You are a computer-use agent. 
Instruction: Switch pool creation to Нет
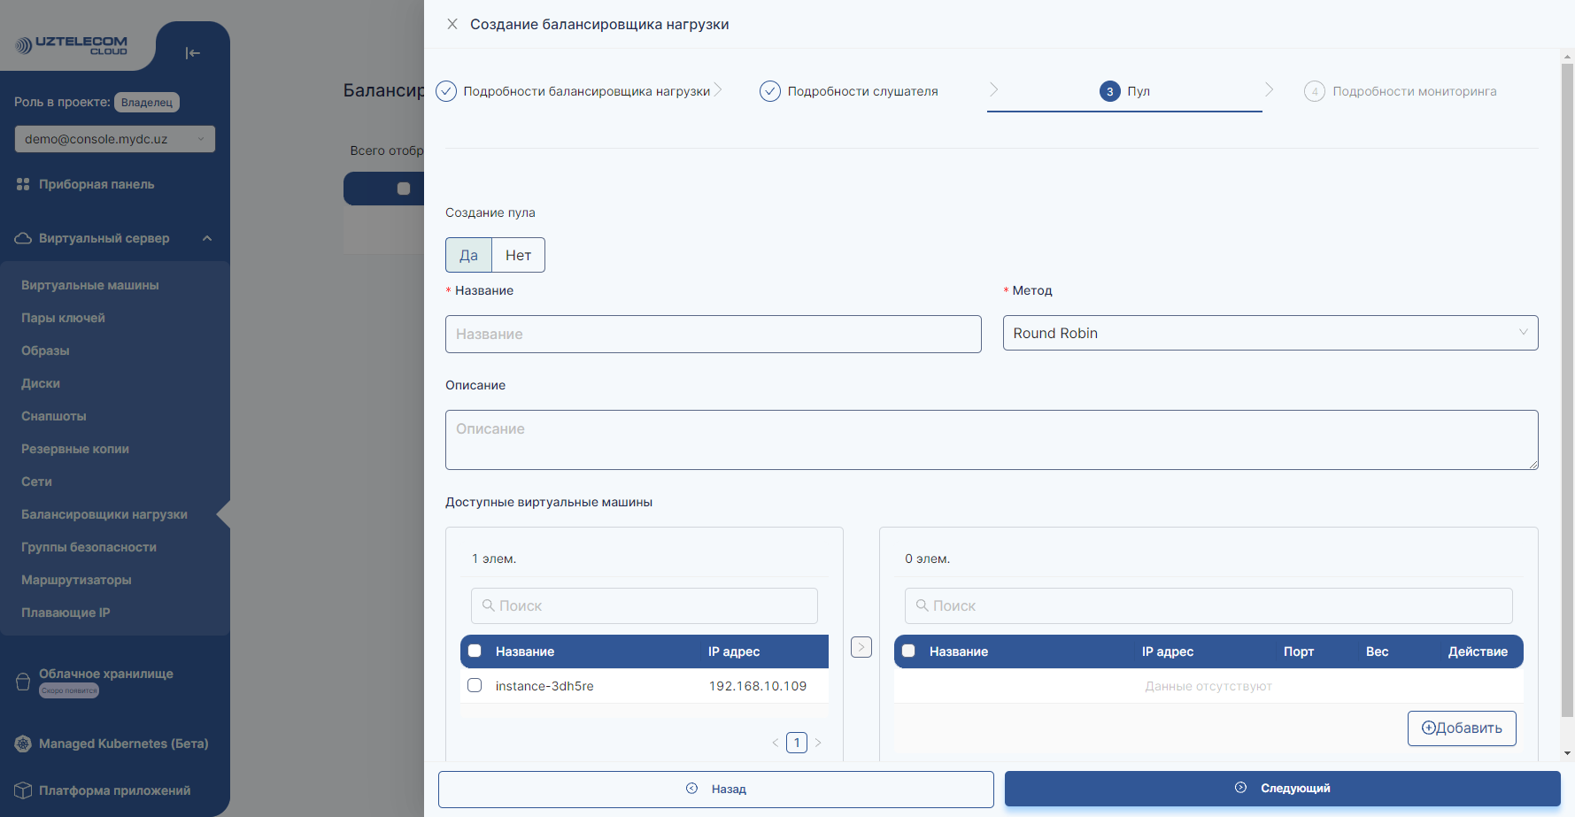pos(517,255)
